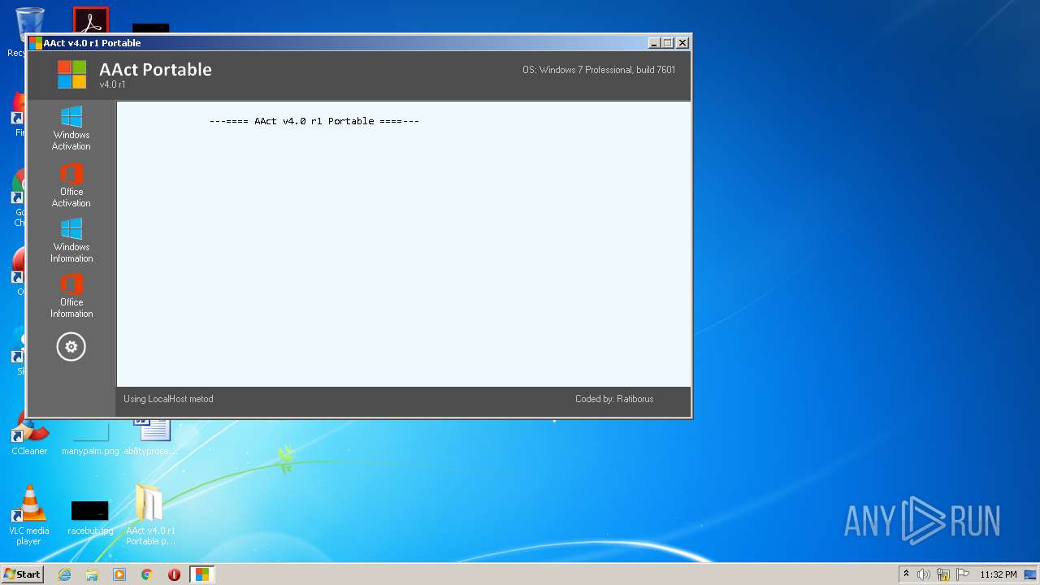Open Action Center flag tray icon
Viewport: 1040px width, 585px height.
(x=963, y=574)
